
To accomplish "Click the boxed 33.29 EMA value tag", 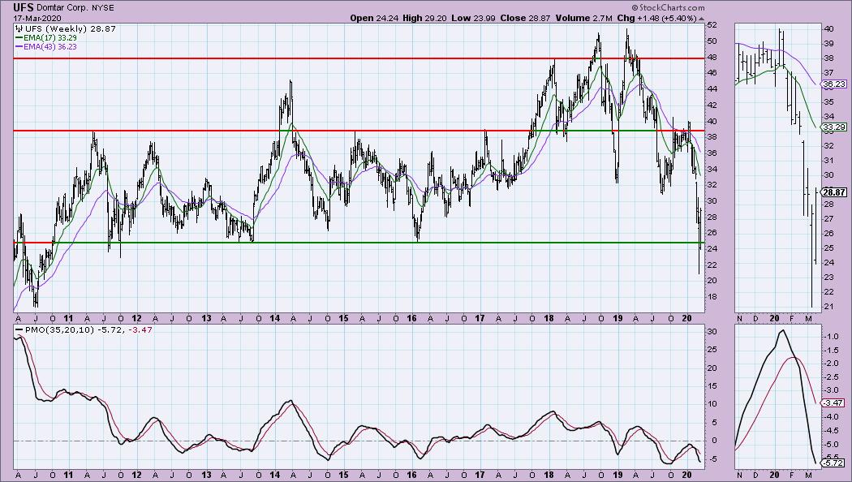I will pos(833,127).
